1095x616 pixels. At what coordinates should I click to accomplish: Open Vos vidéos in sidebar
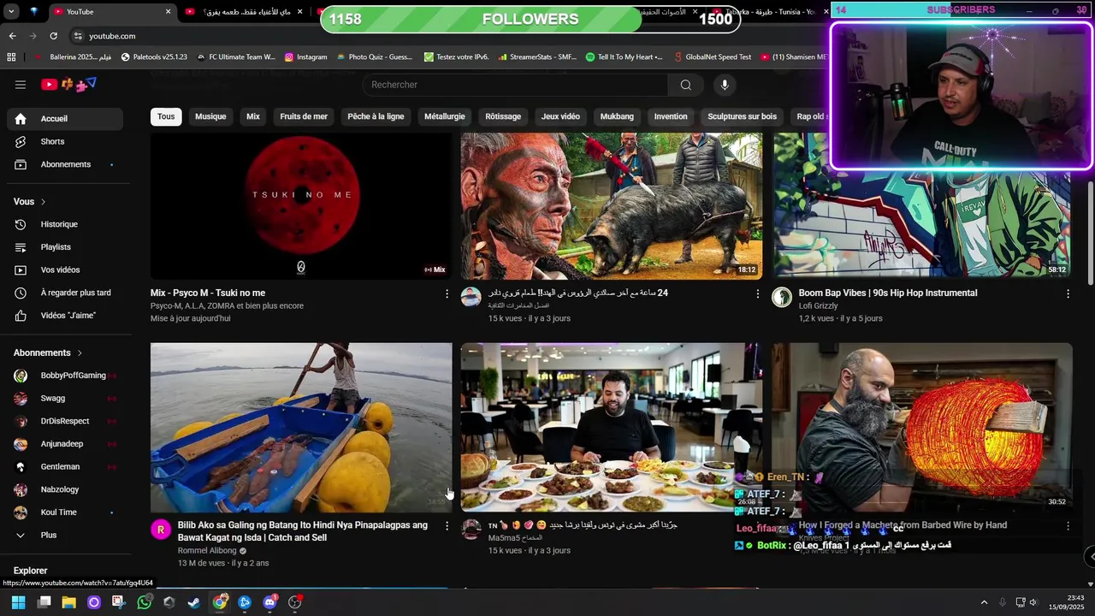pyautogui.click(x=65, y=269)
